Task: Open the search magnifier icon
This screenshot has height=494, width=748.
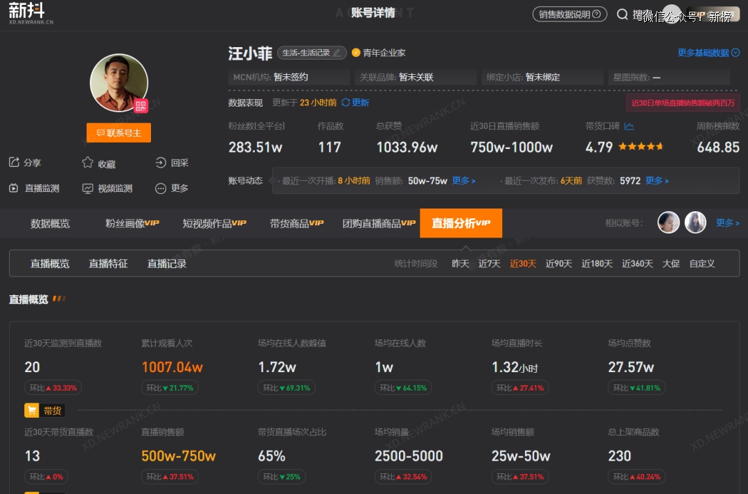Action: (622, 15)
